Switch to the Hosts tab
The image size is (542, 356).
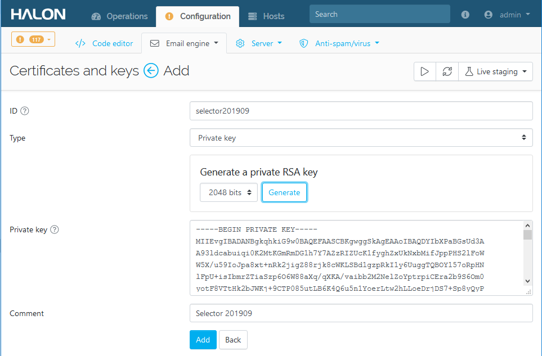(x=266, y=16)
